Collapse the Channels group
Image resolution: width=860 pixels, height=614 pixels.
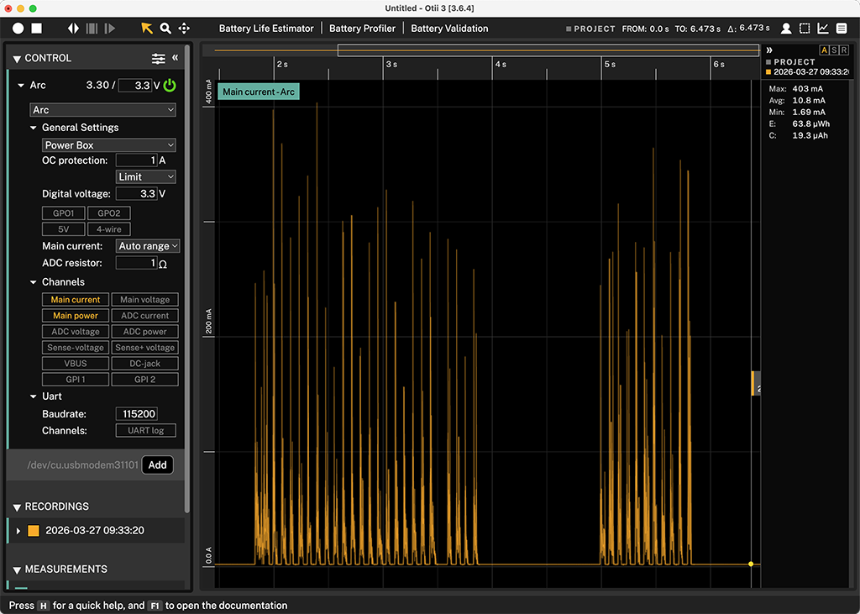33,282
